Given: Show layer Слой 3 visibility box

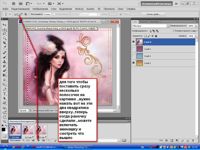Looking at the screenshot, I should point(133,49).
